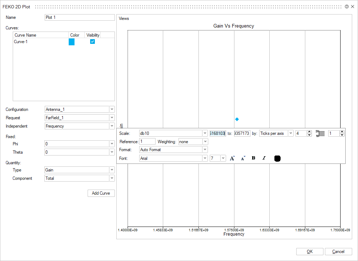Click OK to confirm the plot
This screenshot has width=358, height=261.
coord(309,252)
